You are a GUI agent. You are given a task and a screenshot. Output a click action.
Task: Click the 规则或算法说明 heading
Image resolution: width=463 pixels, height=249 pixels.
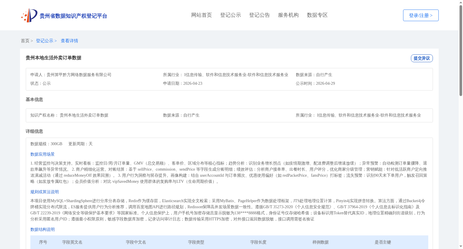pos(45,192)
